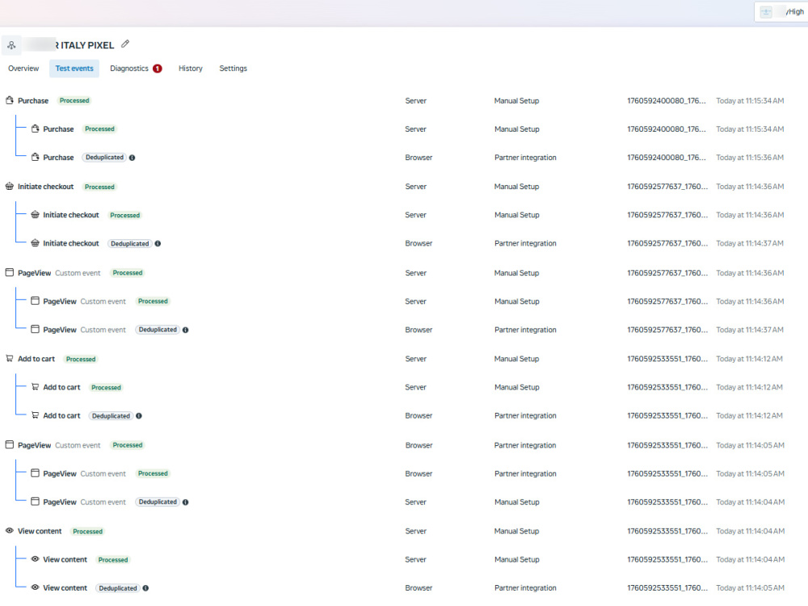Click Processed badge on top Purchase row
This screenshot has height=606, width=808.
(74, 100)
